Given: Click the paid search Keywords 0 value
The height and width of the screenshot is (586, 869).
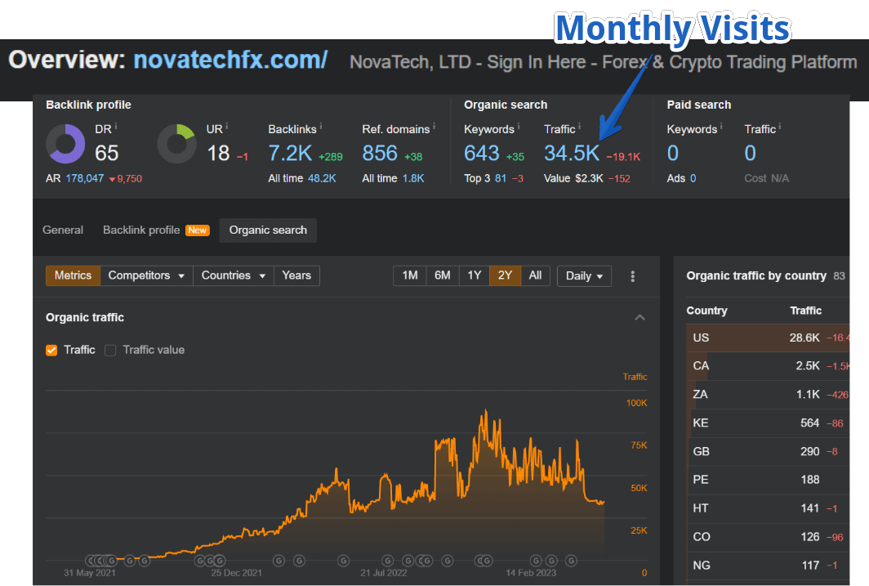Looking at the screenshot, I should click(673, 154).
